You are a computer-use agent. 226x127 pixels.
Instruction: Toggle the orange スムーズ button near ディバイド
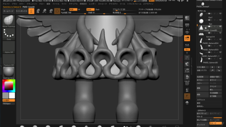tap(215, 123)
